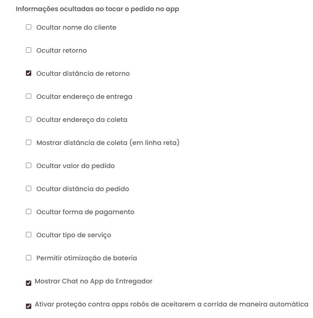Click 'Ocultar valor do pedido' label
Screen dimensions: 313x318
point(75,166)
